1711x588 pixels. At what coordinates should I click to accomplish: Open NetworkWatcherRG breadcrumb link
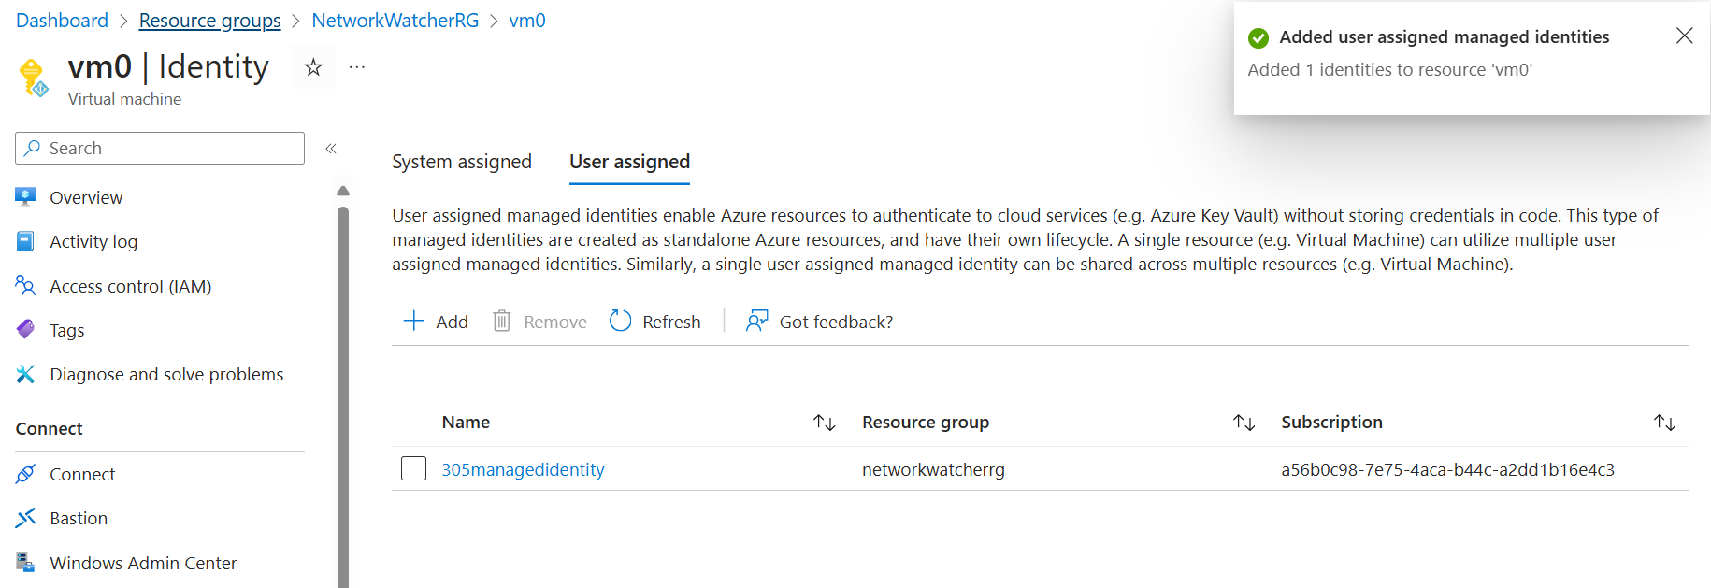tap(395, 21)
